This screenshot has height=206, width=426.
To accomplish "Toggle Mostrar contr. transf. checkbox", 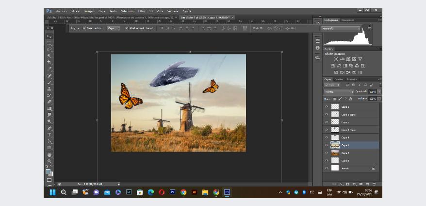I will pos(127,28).
